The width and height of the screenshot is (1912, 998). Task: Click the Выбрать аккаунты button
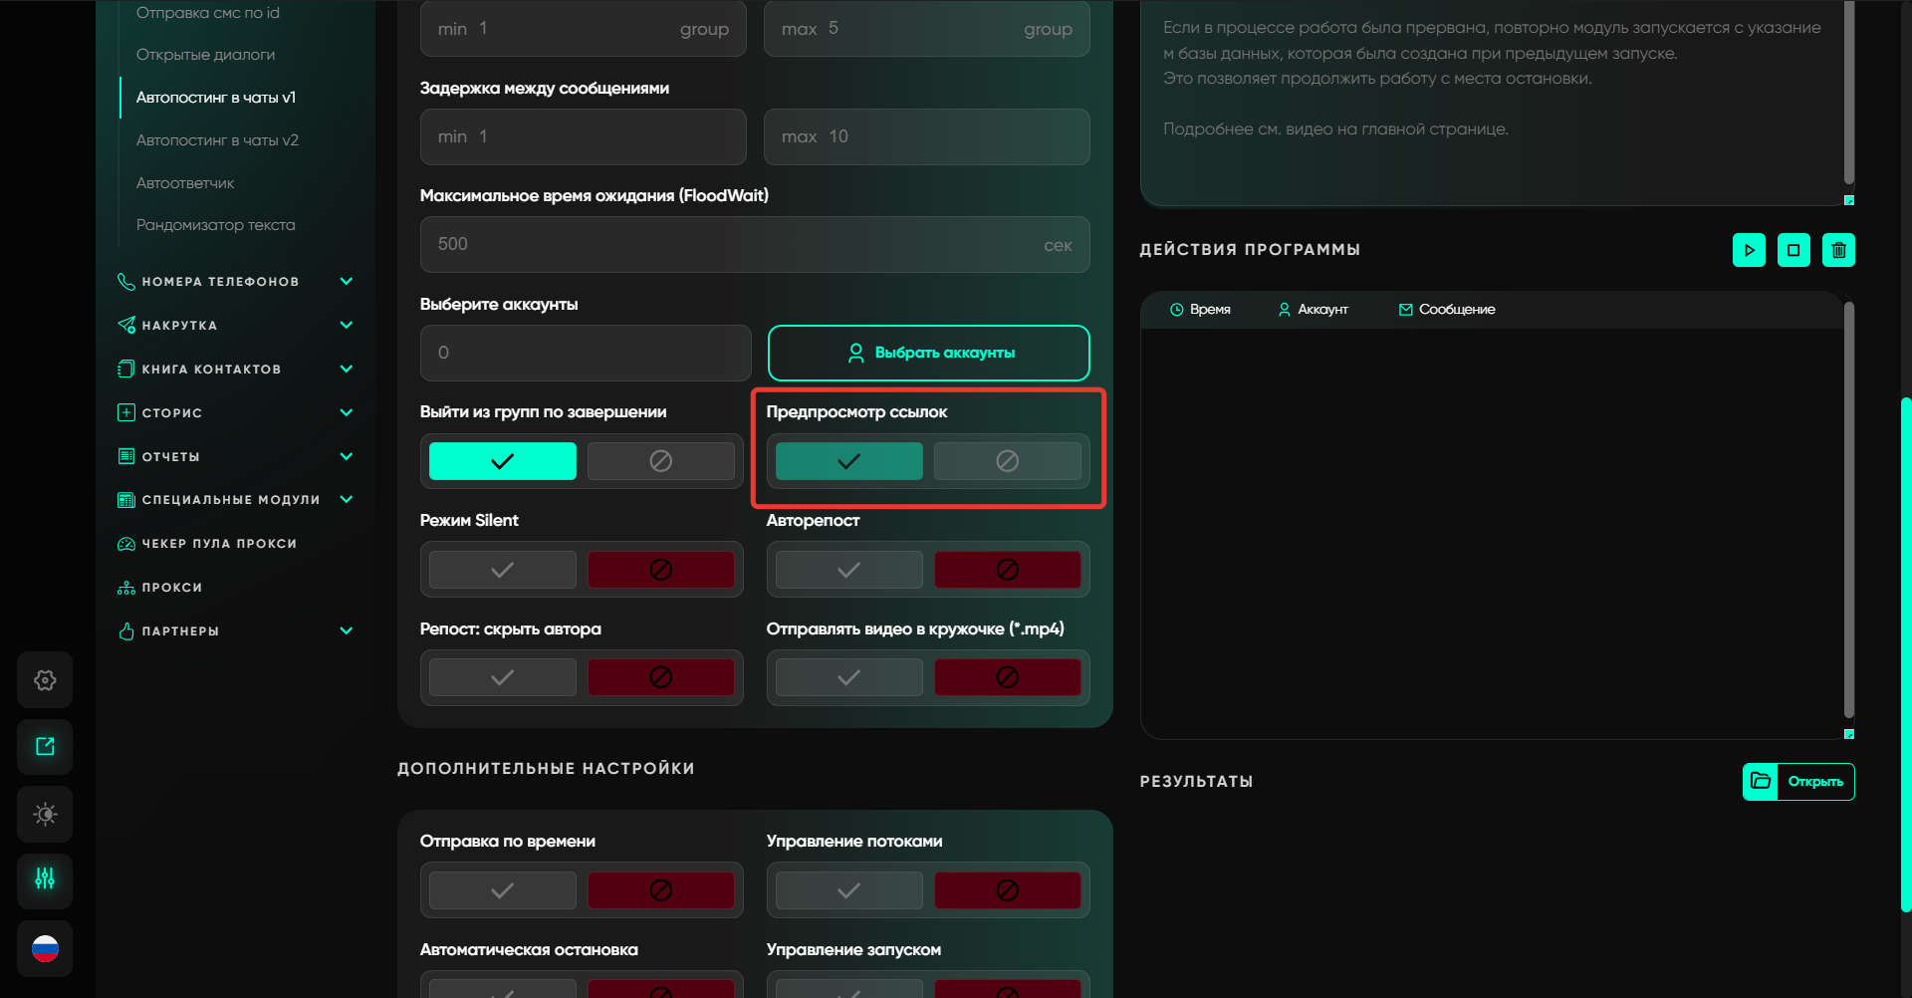928,353
